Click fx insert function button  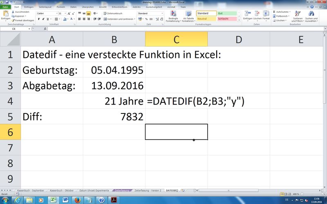pos(45,29)
